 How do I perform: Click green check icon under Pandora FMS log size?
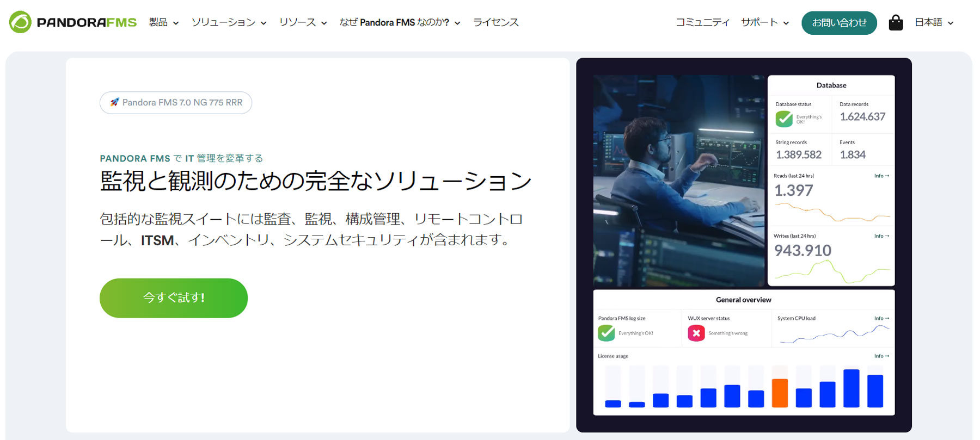[x=607, y=333]
